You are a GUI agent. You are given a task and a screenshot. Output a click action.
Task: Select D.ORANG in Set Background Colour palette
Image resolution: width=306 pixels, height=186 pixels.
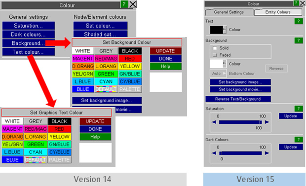83,67
